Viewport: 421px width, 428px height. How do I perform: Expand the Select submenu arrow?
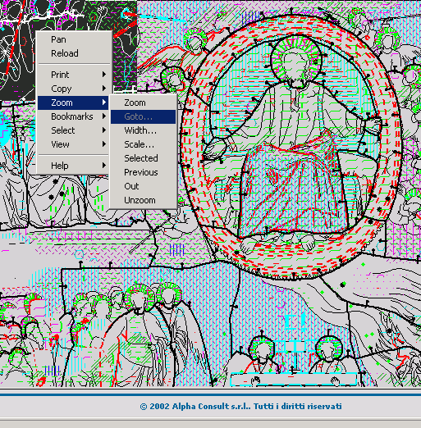tap(104, 130)
